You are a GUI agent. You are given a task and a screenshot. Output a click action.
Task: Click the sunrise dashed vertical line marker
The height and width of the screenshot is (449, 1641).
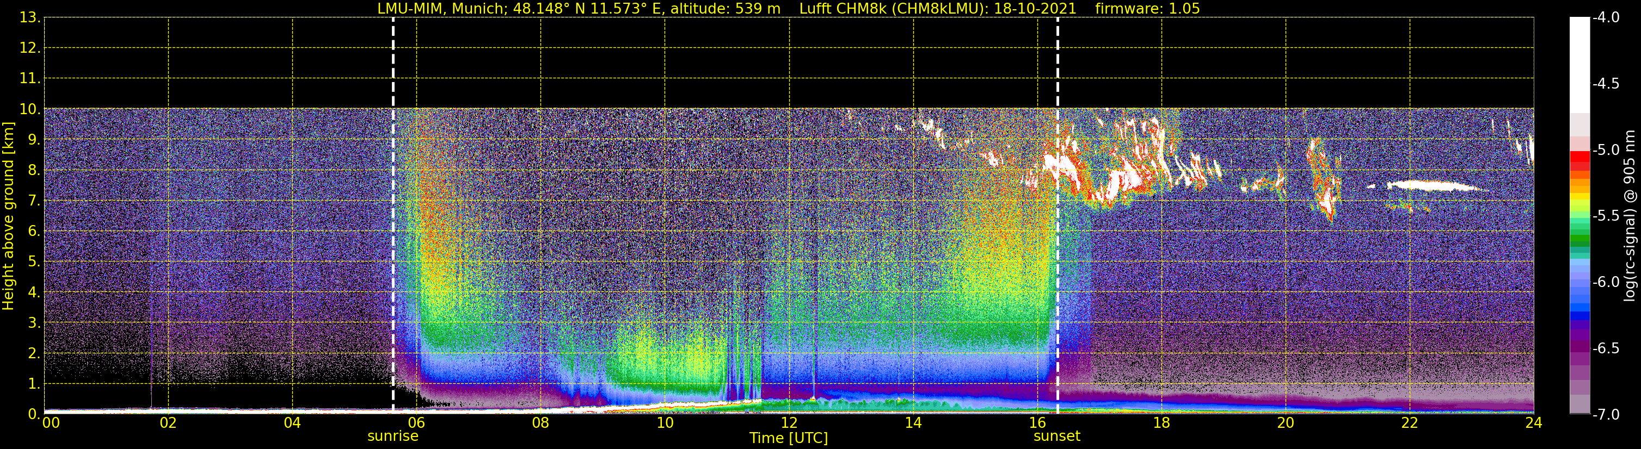coord(393,216)
